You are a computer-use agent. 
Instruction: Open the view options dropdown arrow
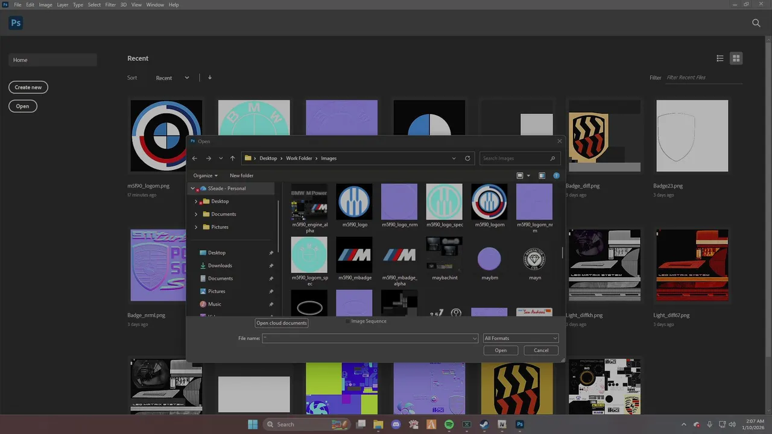coord(528,175)
